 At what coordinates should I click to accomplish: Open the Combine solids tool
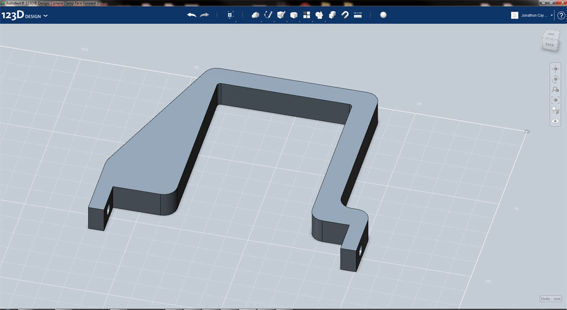[332, 15]
